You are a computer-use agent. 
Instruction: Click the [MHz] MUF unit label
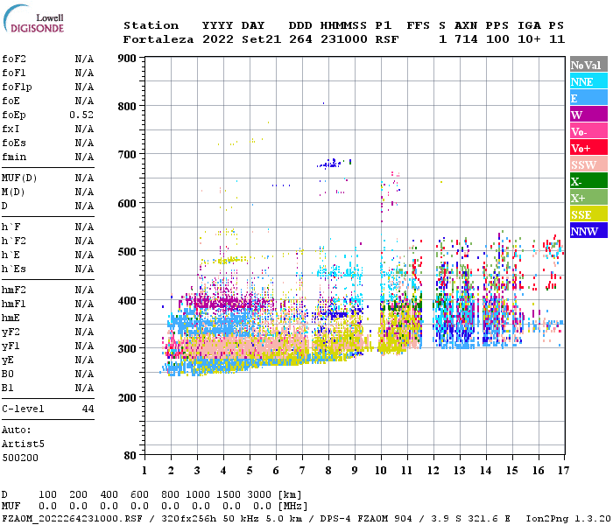pyautogui.click(x=292, y=507)
